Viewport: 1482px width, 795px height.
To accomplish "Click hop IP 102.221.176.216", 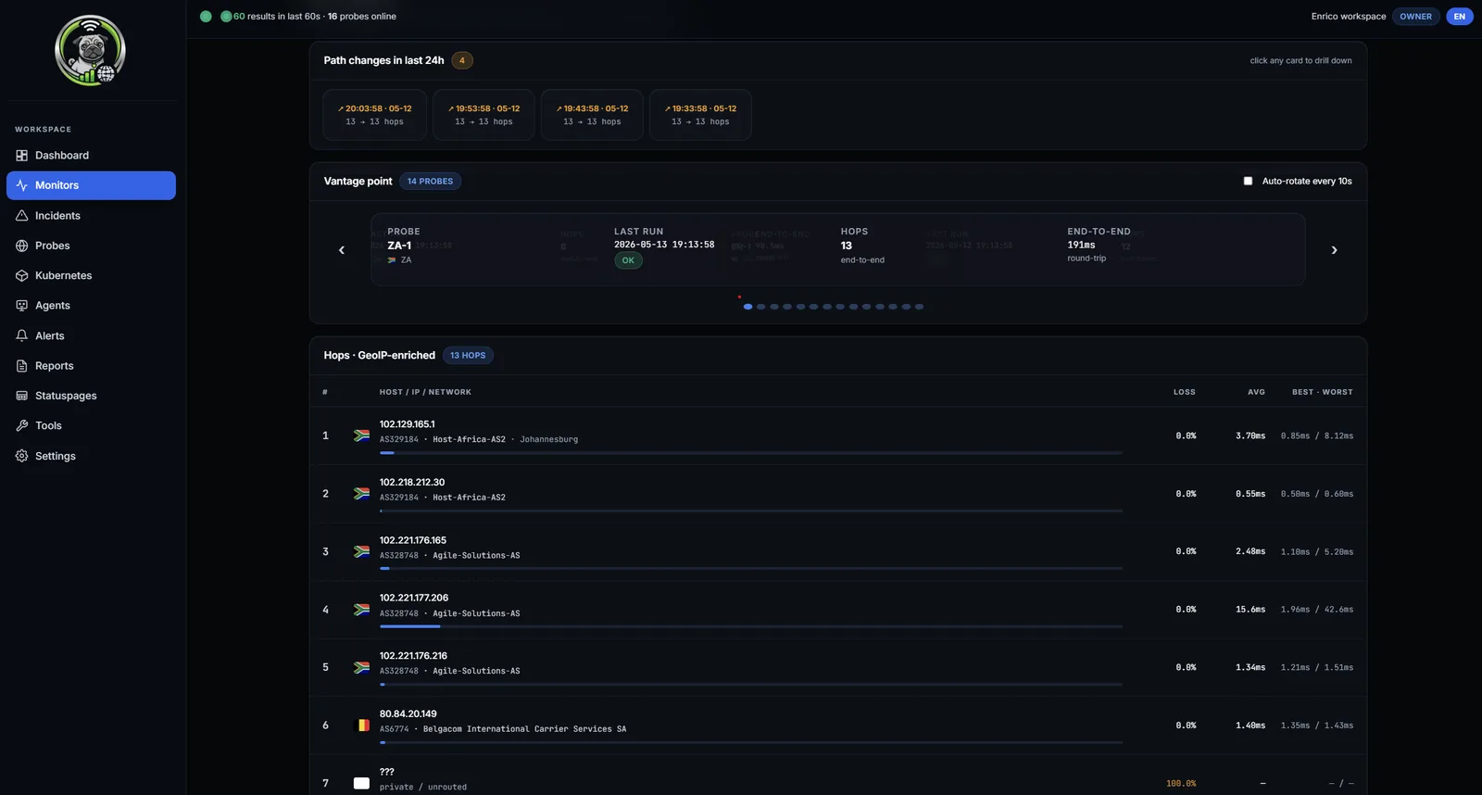I will click(413, 656).
